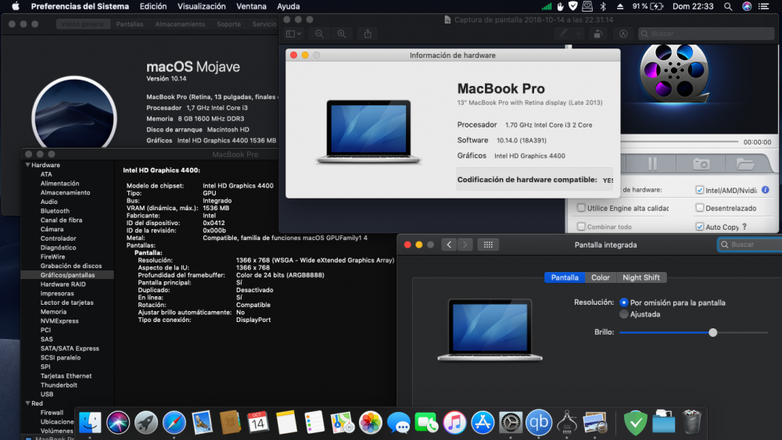The image size is (782, 440).
Task: Open the Apple menu
Action: [x=16, y=6]
